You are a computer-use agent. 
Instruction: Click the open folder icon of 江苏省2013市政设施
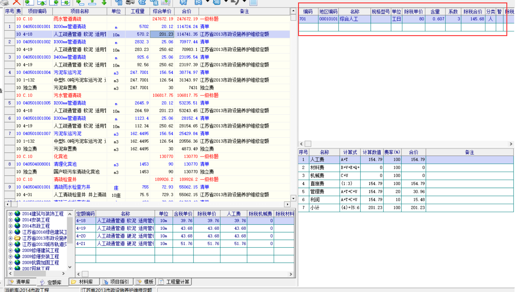click(x=17, y=238)
